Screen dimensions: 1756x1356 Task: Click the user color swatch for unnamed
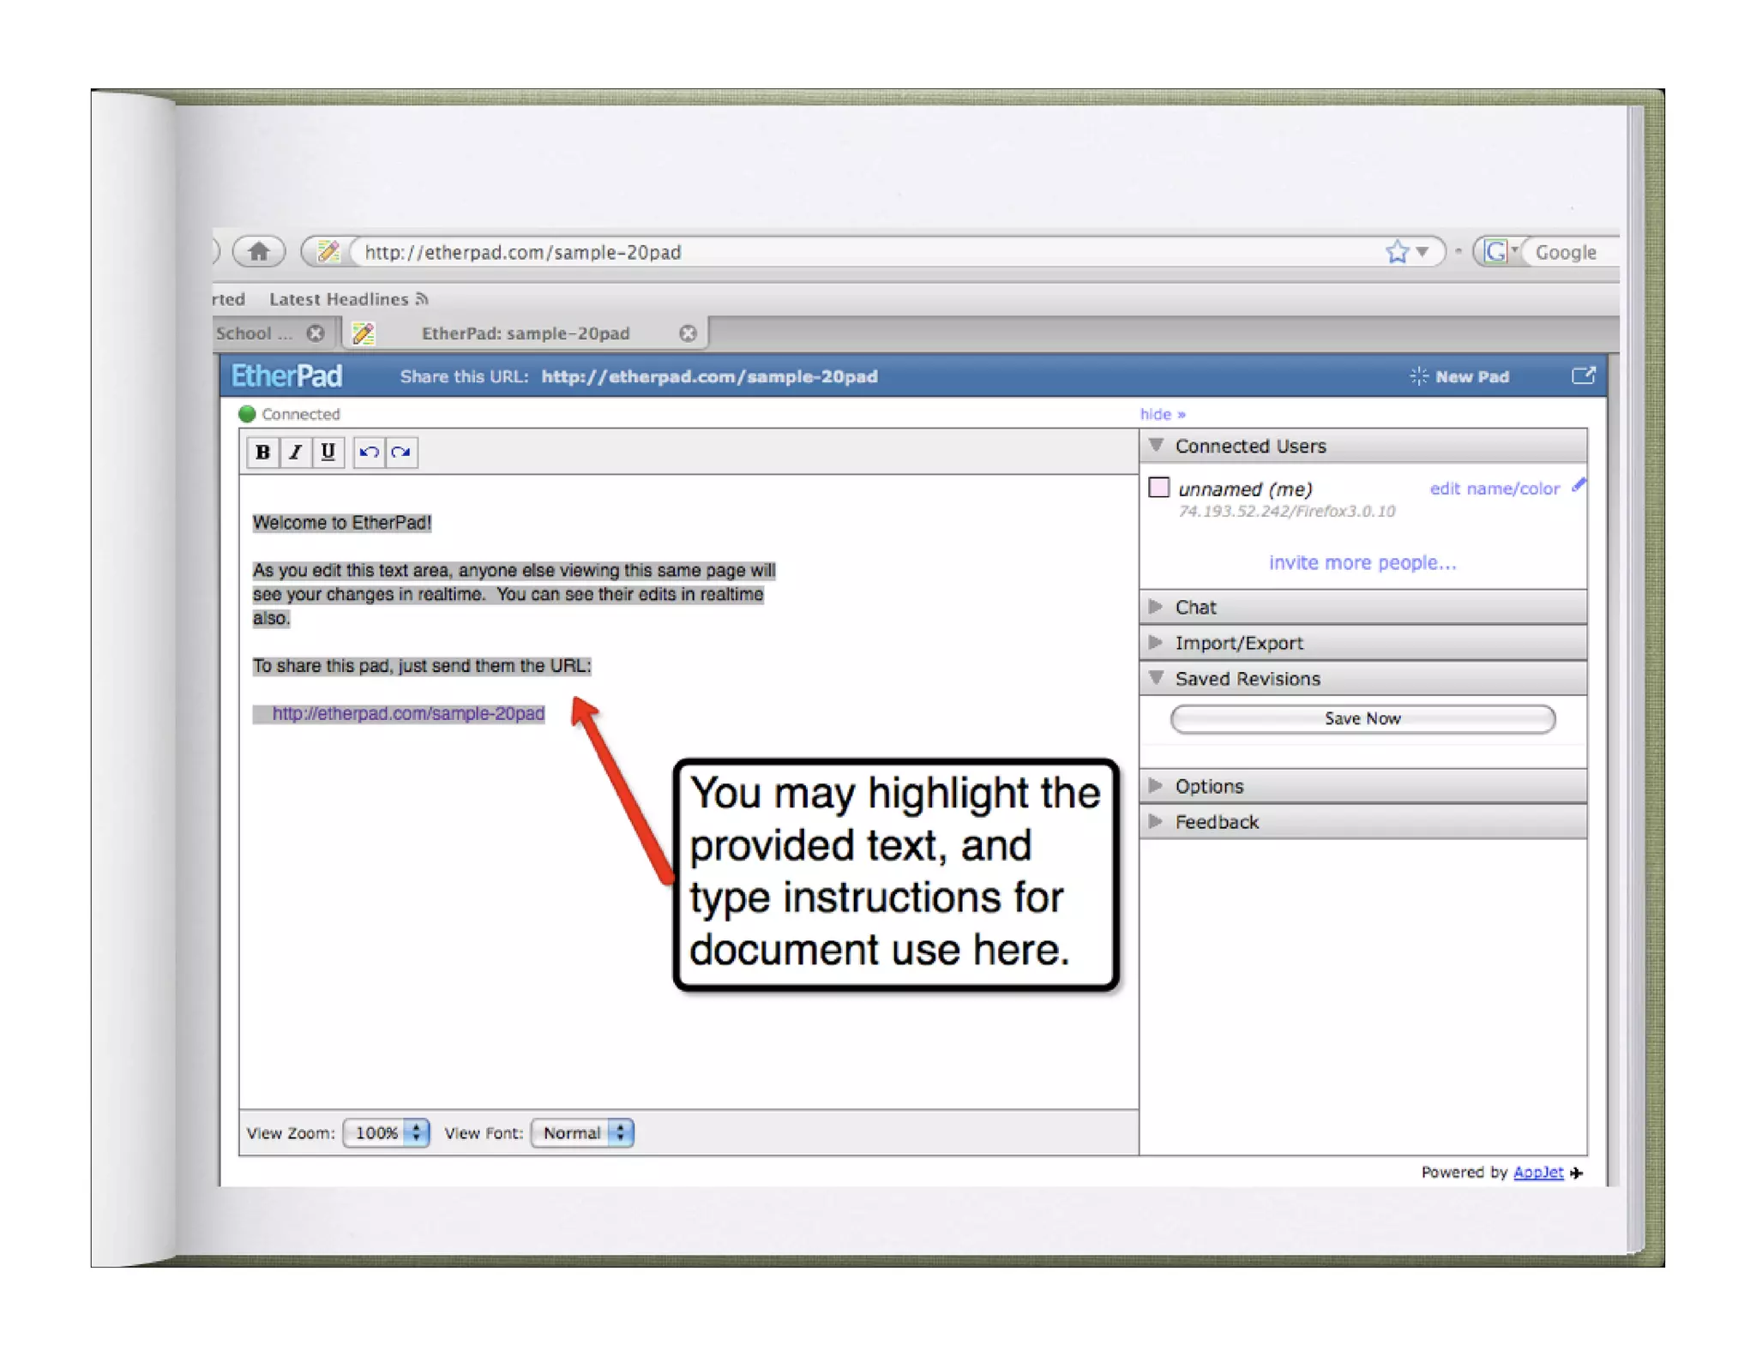point(1158,487)
